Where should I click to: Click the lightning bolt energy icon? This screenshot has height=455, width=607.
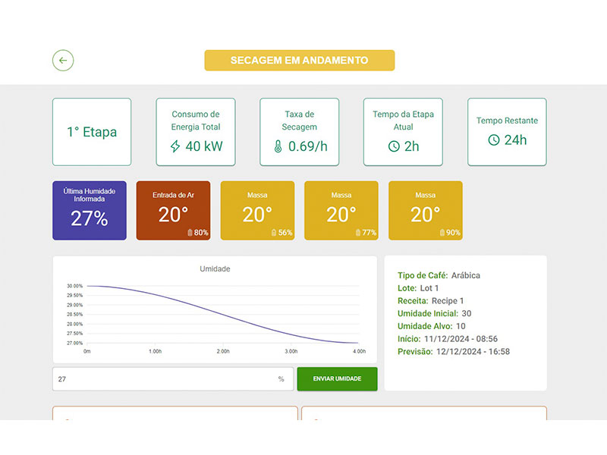175,146
